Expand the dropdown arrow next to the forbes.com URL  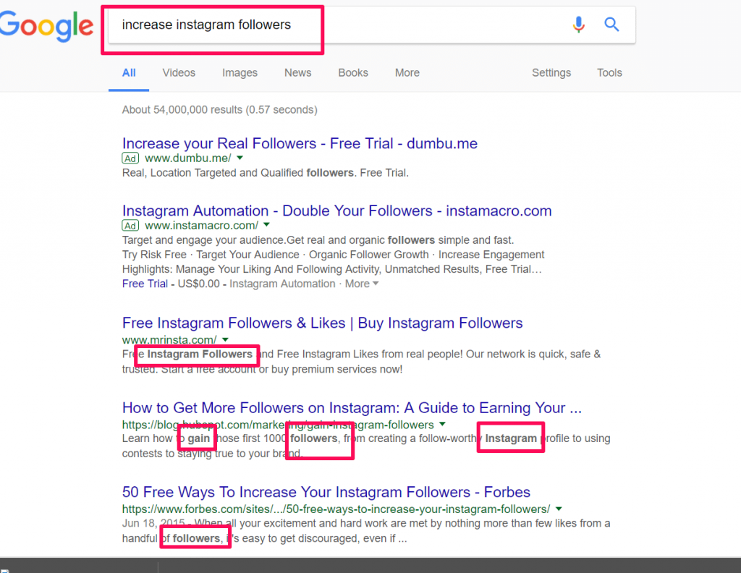[559, 509]
